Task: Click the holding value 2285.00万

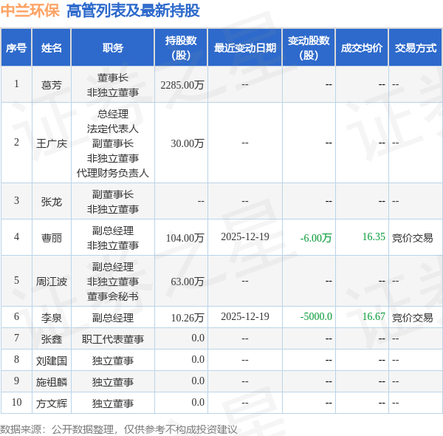Action: 182,84
